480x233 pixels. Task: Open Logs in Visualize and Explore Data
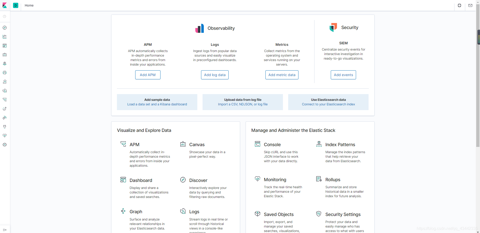point(194,212)
